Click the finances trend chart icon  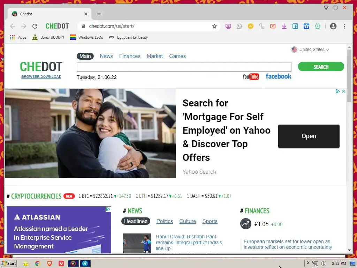(245, 224)
